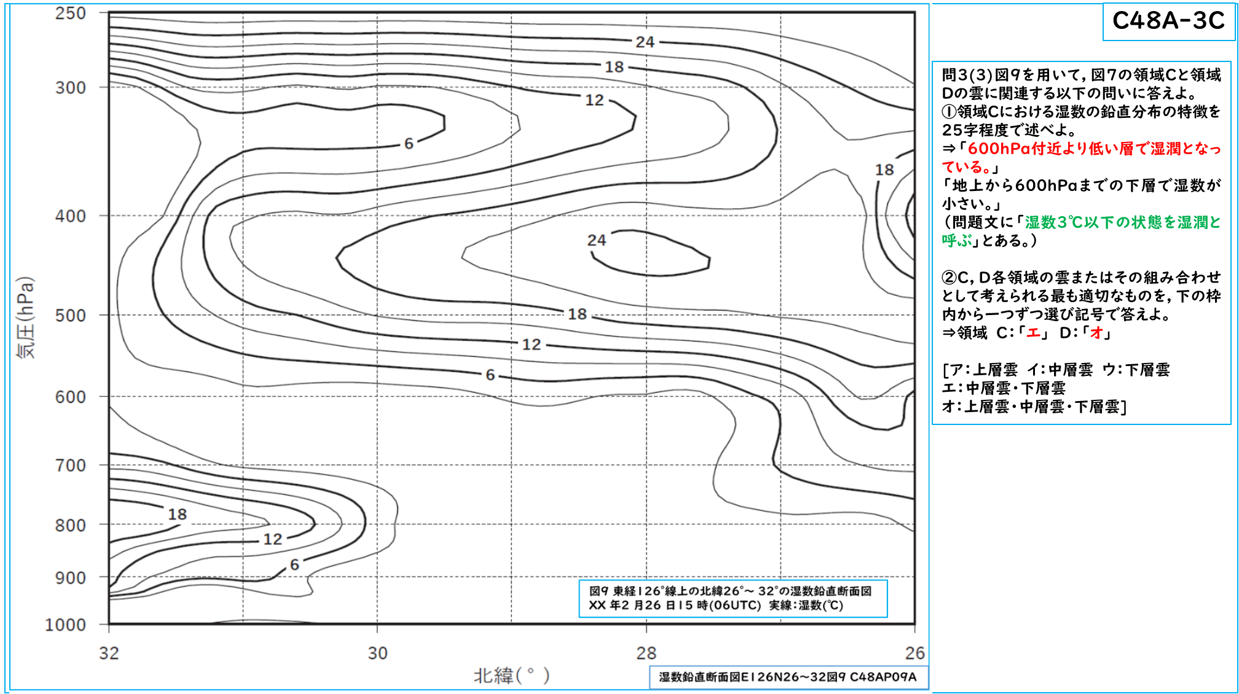Click the 250 pressure axis tick label
1239x694 pixels.
71,13
